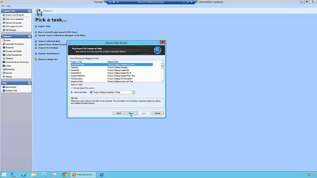Select the CreatedByID mapping row
The height and width of the screenshot is (178, 317).
point(111,73)
